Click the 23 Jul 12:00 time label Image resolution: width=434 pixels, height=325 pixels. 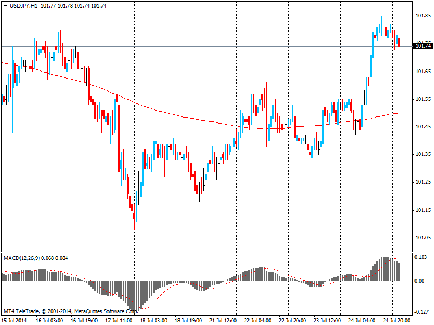(x=328, y=320)
